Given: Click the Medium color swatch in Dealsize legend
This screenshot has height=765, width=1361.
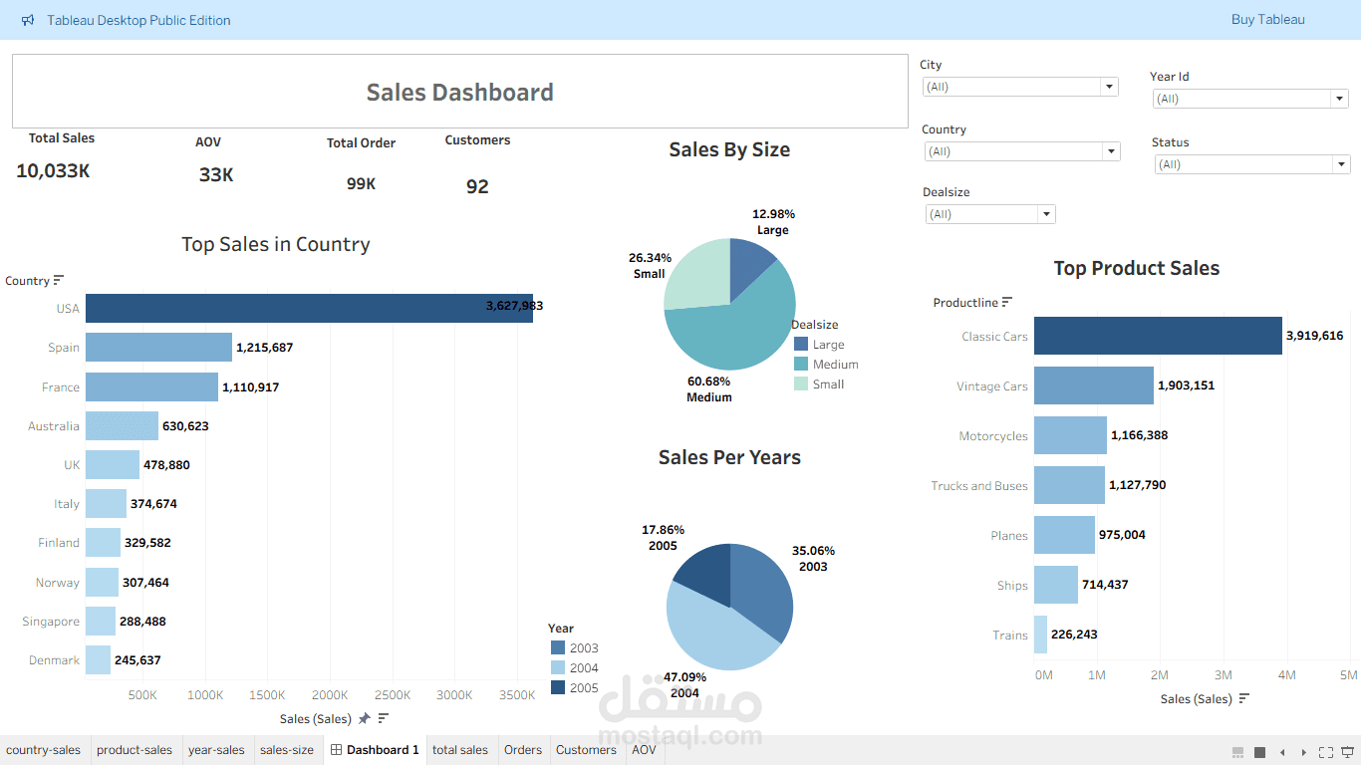Looking at the screenshot, I should point(801,364).
